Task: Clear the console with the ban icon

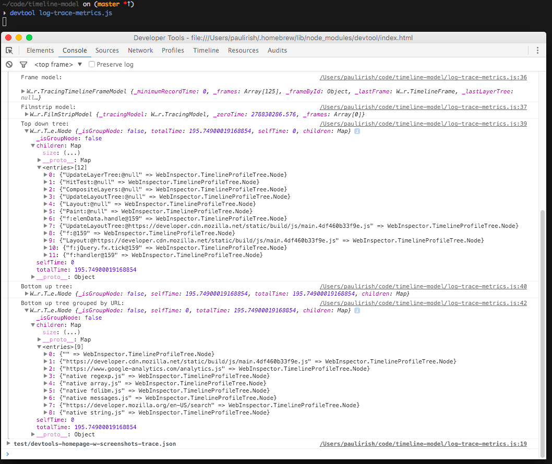Action: click(9, 64)
